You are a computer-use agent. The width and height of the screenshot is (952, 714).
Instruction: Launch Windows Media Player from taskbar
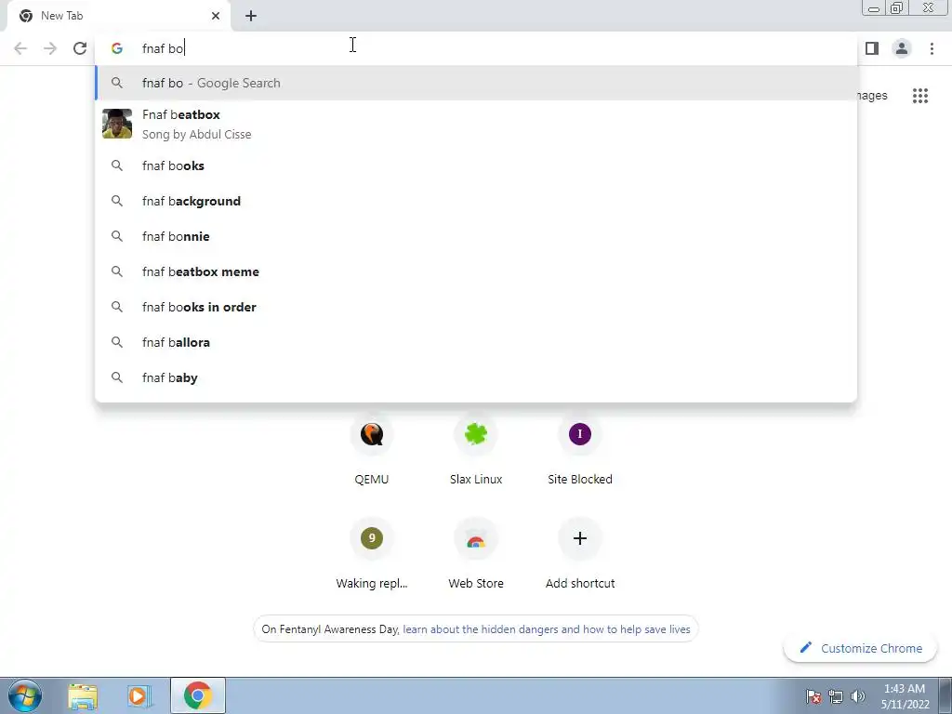[x=139, y=695]
